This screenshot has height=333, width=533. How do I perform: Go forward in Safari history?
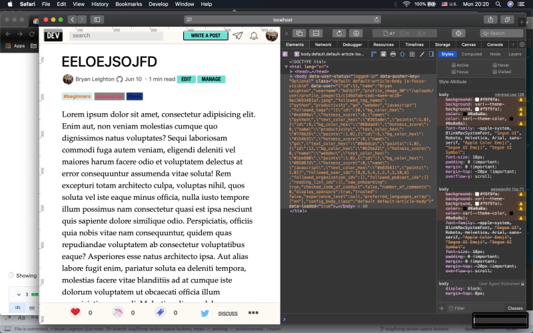pos(82,20)
